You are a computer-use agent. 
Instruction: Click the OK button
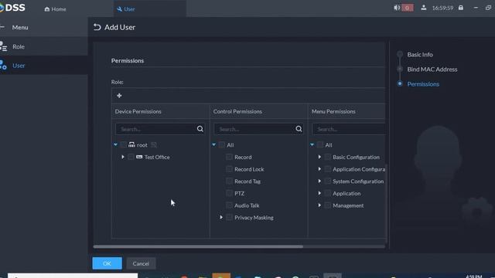(x=107, y=263)
